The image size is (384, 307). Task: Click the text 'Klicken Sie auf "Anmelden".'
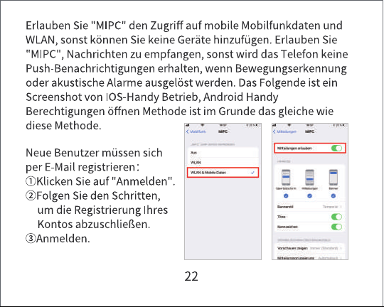pyautogui.click(x=105, y=181)
